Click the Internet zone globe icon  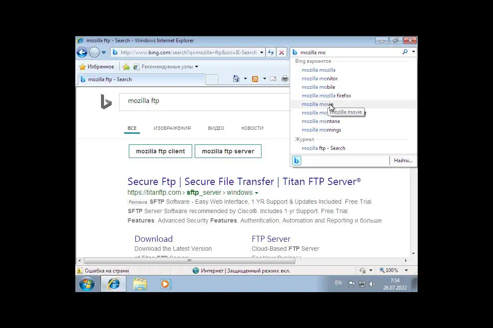tap(196, 271)
